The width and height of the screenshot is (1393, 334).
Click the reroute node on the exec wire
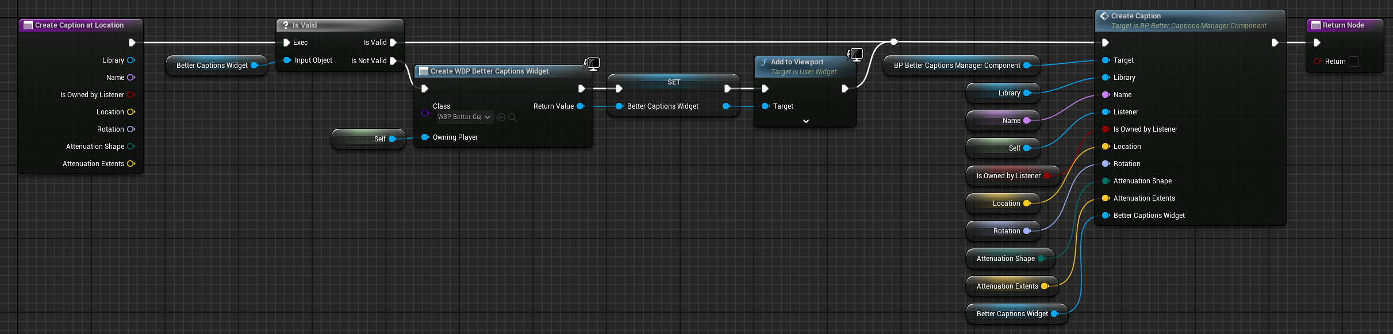[x=893, y=42]
